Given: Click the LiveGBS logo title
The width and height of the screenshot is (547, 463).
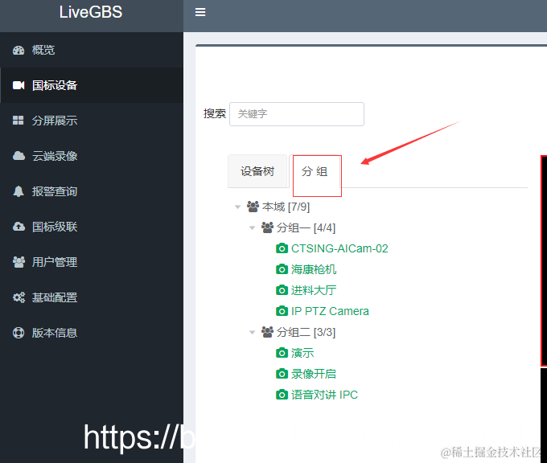Looking at the screenshot, I should pos(91,12).
